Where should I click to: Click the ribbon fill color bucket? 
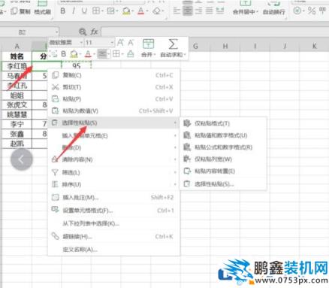127,11
